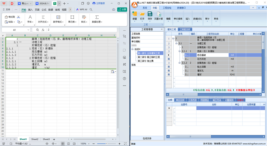267x146 pixels.
Task: Open the search magnifier in WPS
Action: click(91, 10)
